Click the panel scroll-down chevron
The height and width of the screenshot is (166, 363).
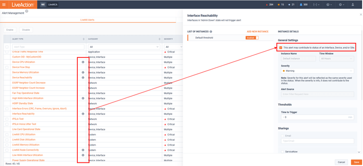coord(359,152)
